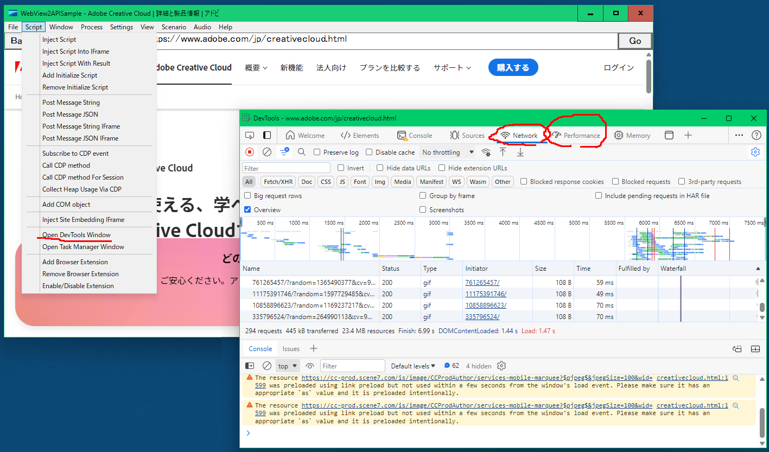Check Blocked response cookies
Screen dimensions: 769x452
pyautogui.click(x=524, y=182)
